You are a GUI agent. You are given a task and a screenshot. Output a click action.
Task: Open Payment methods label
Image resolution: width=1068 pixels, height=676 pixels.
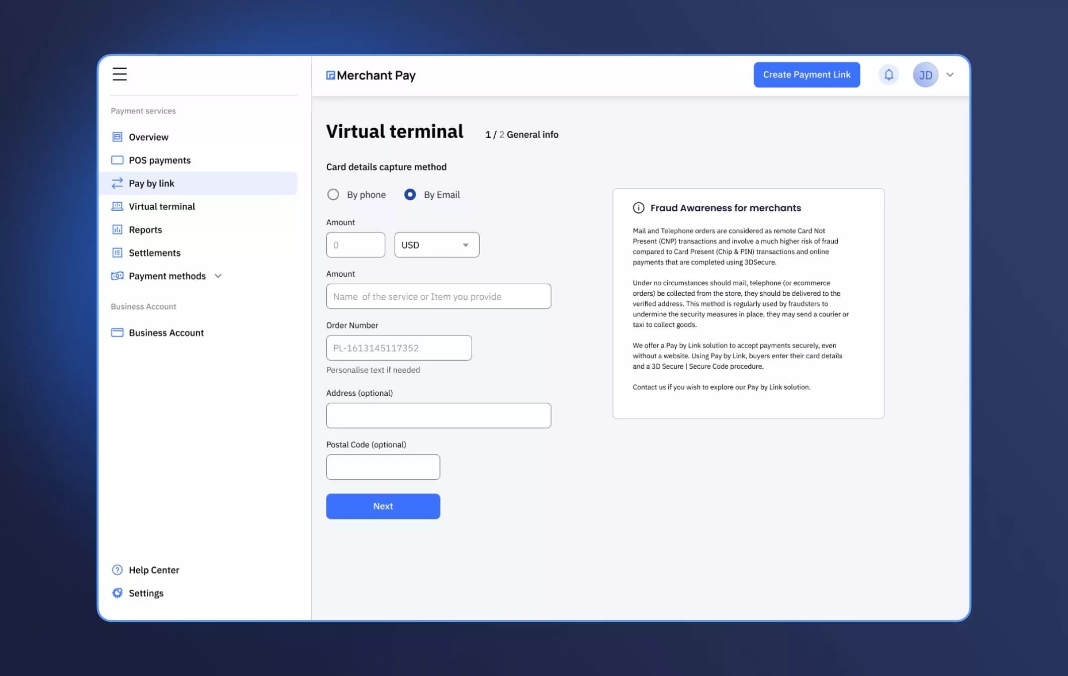click(x=167, y=276)
